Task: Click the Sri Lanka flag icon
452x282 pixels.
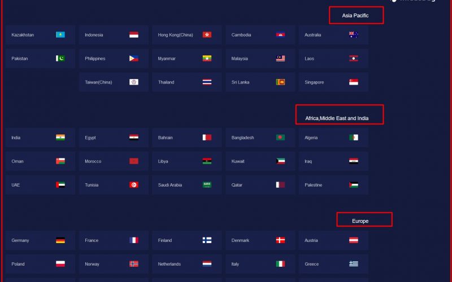Action: click(280, 82)
